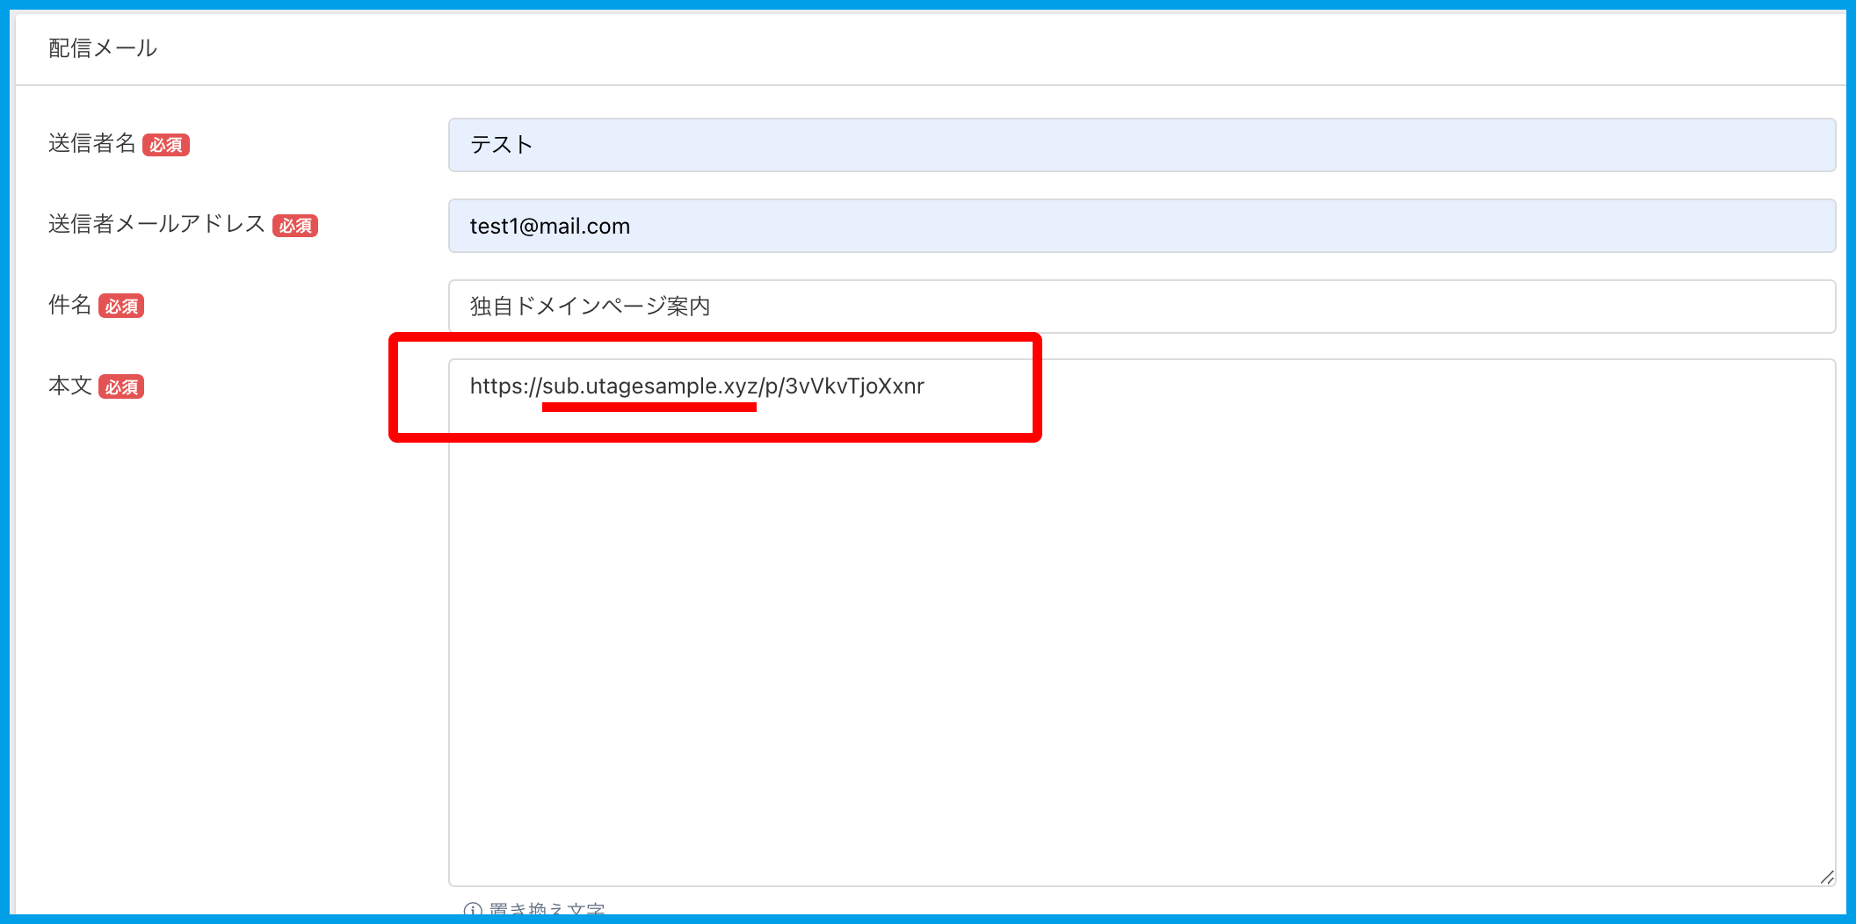Click the 必須 badge next to 送信者名
Image resolution: width=1856 pixels, height=924 pixels.
point(166,145)
